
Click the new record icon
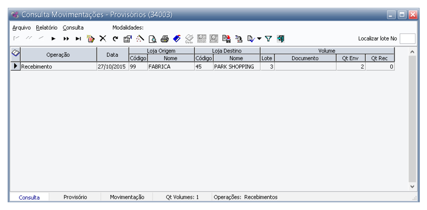[91, 38]
